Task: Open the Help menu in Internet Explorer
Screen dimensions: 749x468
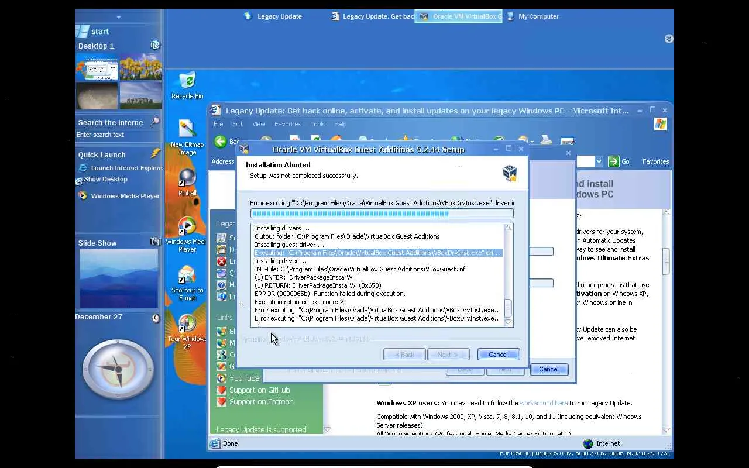Action: point(341,124)
